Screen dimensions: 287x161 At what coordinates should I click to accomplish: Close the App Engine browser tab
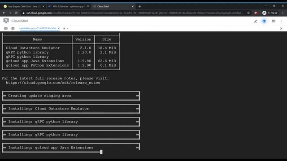pos(43,6)
